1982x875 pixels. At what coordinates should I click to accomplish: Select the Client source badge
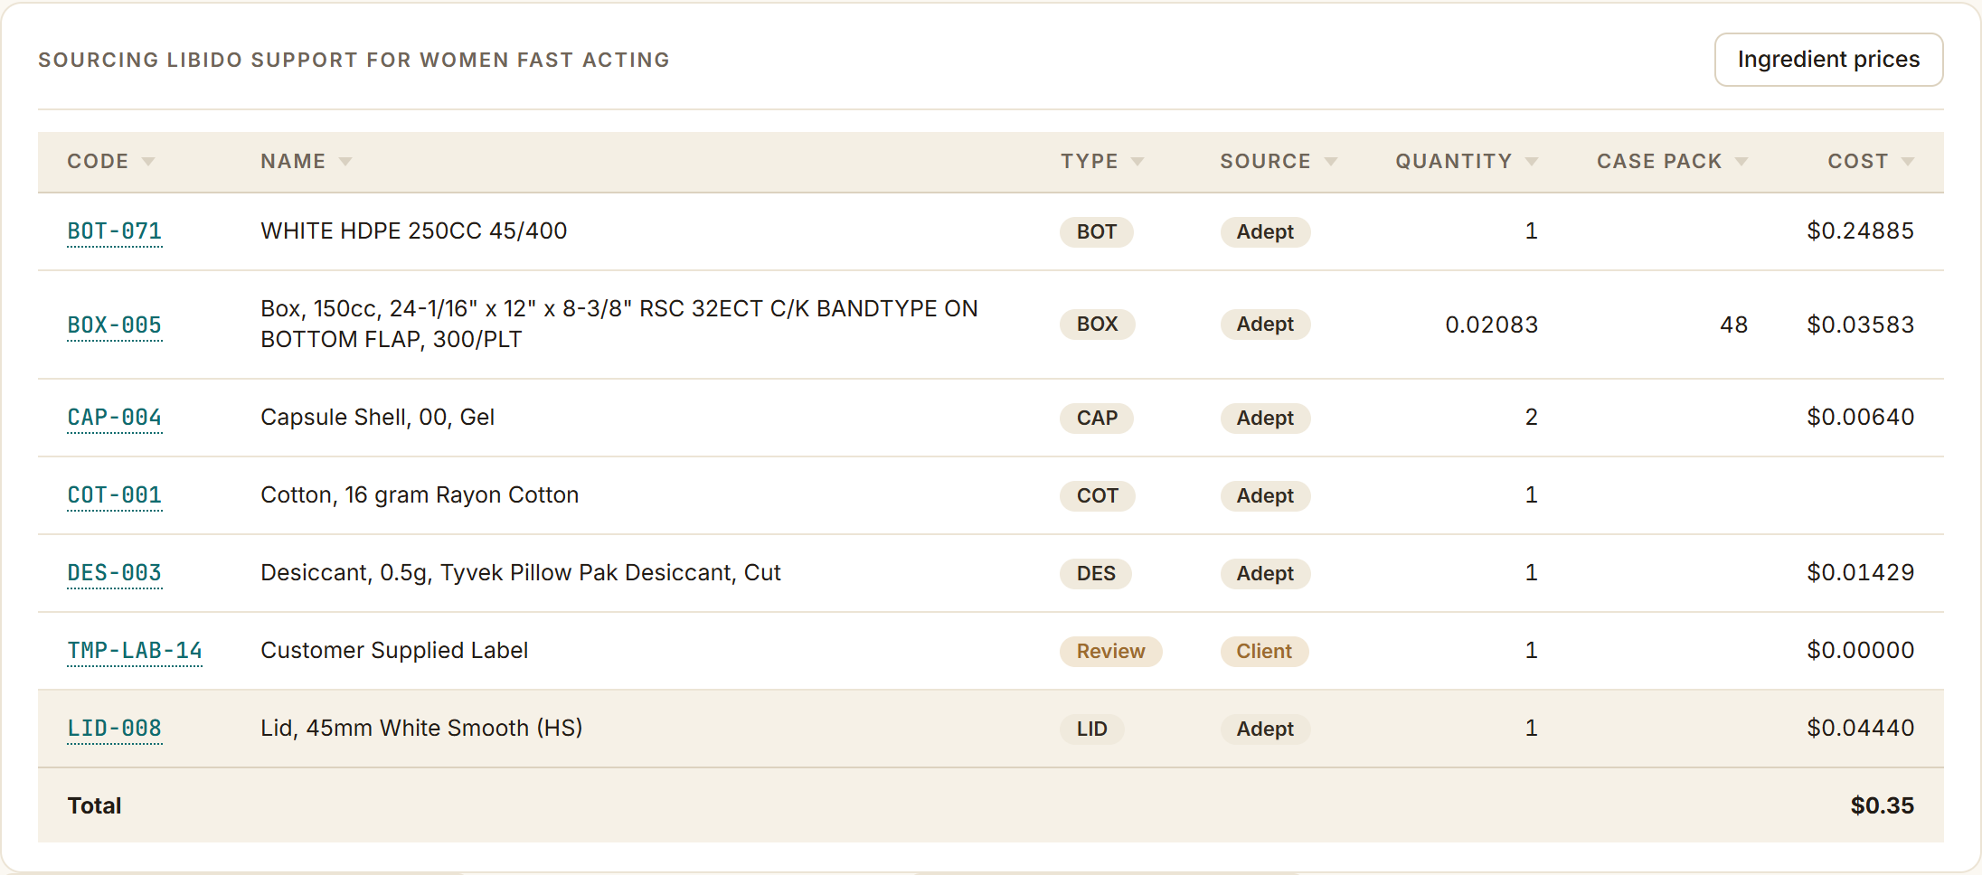[1264, 651]
